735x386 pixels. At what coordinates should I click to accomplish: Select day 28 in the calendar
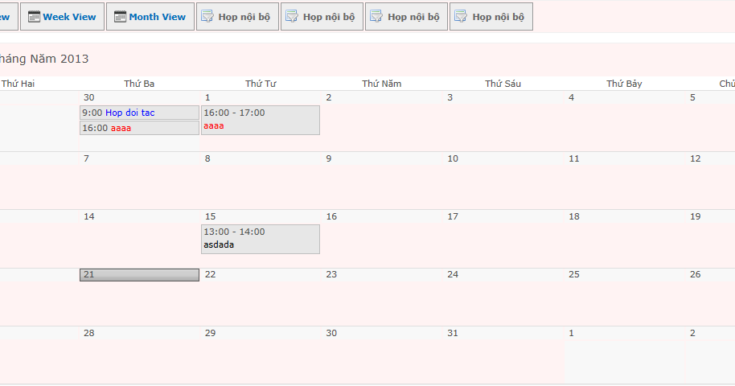point(88,333)
